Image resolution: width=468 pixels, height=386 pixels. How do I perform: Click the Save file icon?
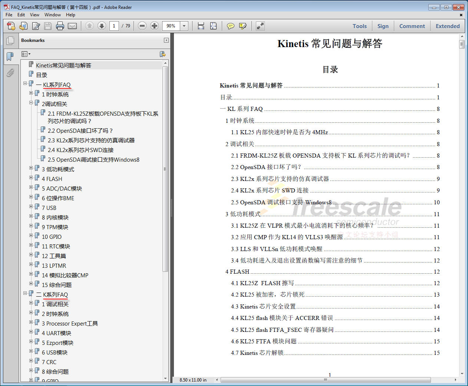[48, 26]
